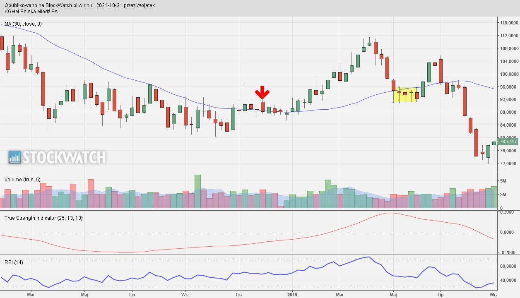Viewport: 520px width, 298px height.
Task: Click the 60,0000 RSI axis label
Action: 509,266
